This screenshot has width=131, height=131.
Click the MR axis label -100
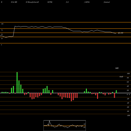tap(128, 116)
